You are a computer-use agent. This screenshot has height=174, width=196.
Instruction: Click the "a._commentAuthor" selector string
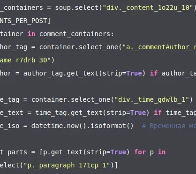[159, 47]
